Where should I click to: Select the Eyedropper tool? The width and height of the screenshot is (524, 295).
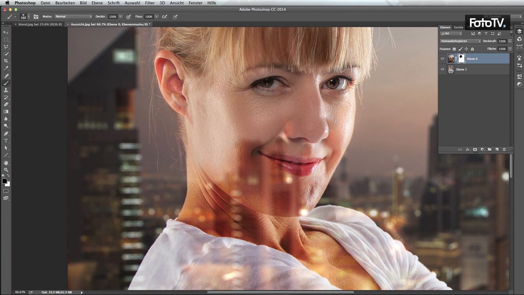point(6,68)
